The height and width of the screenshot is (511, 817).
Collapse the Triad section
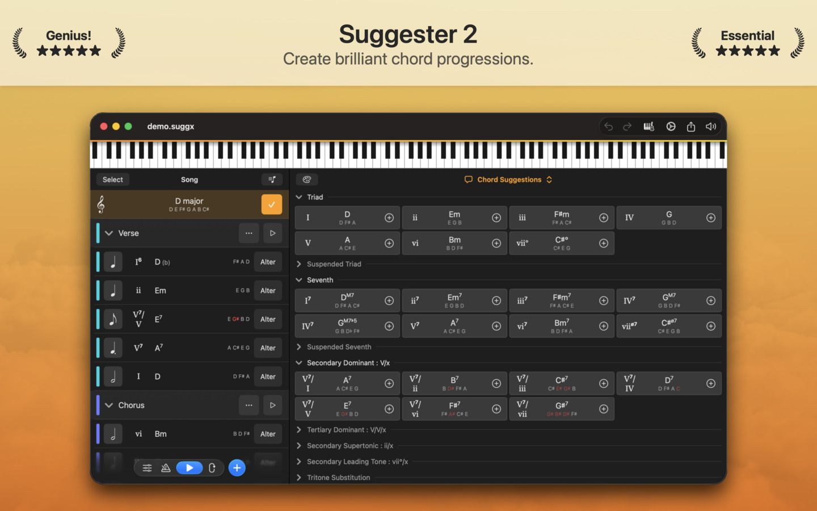tap(299, 197)
